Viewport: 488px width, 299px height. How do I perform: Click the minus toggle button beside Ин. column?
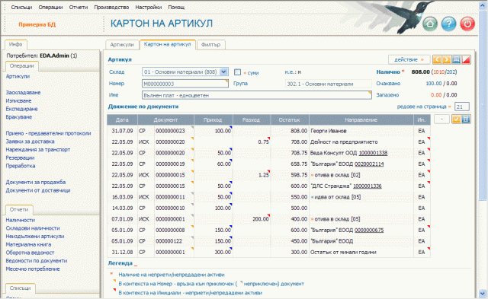pos(441,119)
